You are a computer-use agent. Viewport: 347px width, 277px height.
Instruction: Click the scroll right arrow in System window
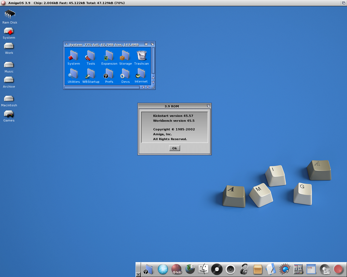coord(148,87)
